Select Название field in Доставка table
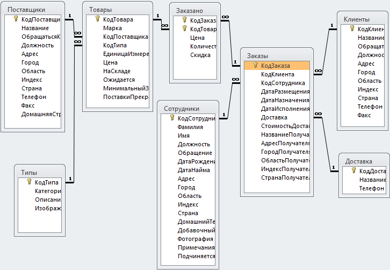The width and height of the screenshot is (390, 270). pos(364,180)
